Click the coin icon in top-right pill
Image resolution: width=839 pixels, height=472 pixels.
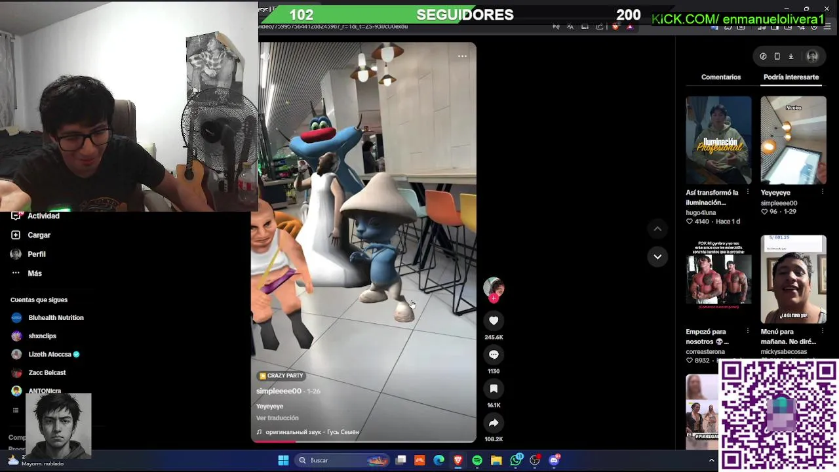(763, 56)
